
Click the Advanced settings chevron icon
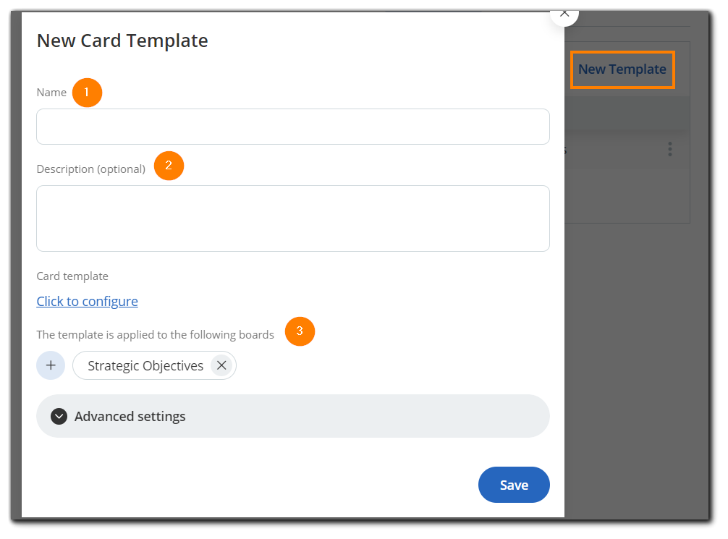point(59,416)
